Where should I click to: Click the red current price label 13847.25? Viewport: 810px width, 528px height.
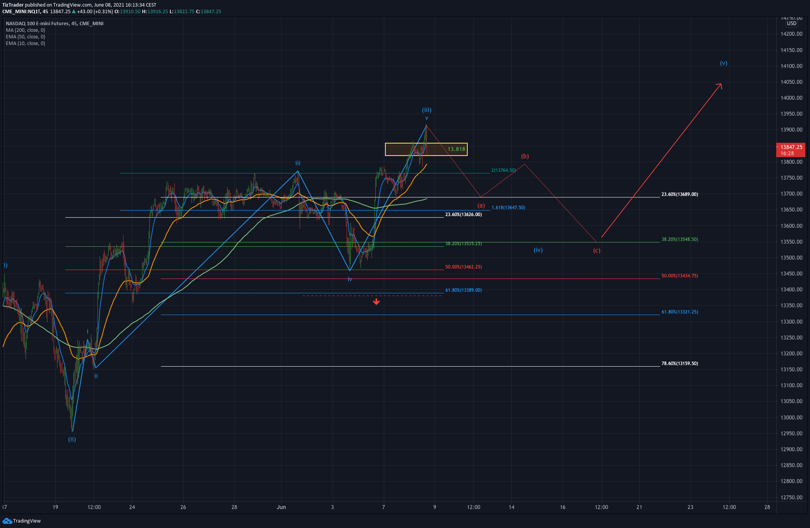coord(791,147)
